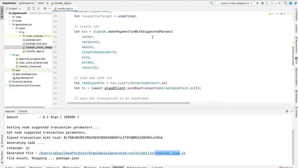Toggle the Project tool window stripe button
298x168 pixels.
[x=2, y=13]
